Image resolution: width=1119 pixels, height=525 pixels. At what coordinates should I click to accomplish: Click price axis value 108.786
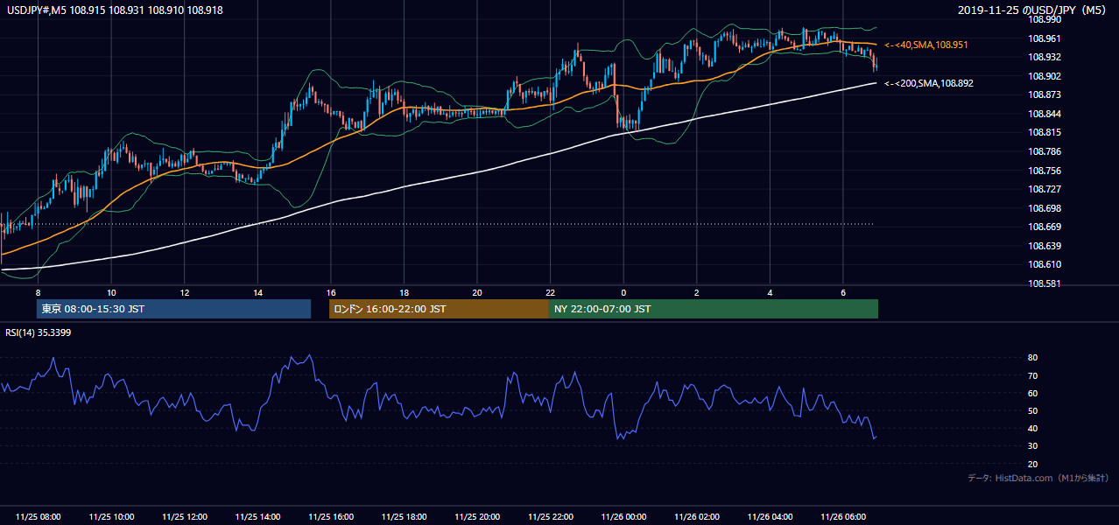click(1045, 151)
